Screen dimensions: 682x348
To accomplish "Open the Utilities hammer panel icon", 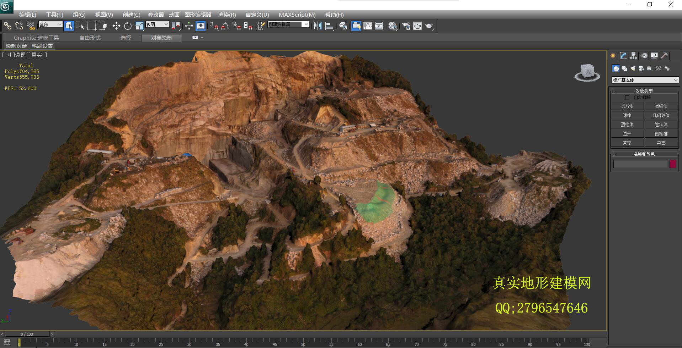I will (664, 56).
